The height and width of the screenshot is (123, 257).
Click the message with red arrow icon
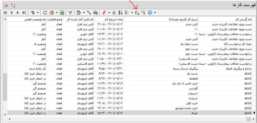[x=143, y=13]
